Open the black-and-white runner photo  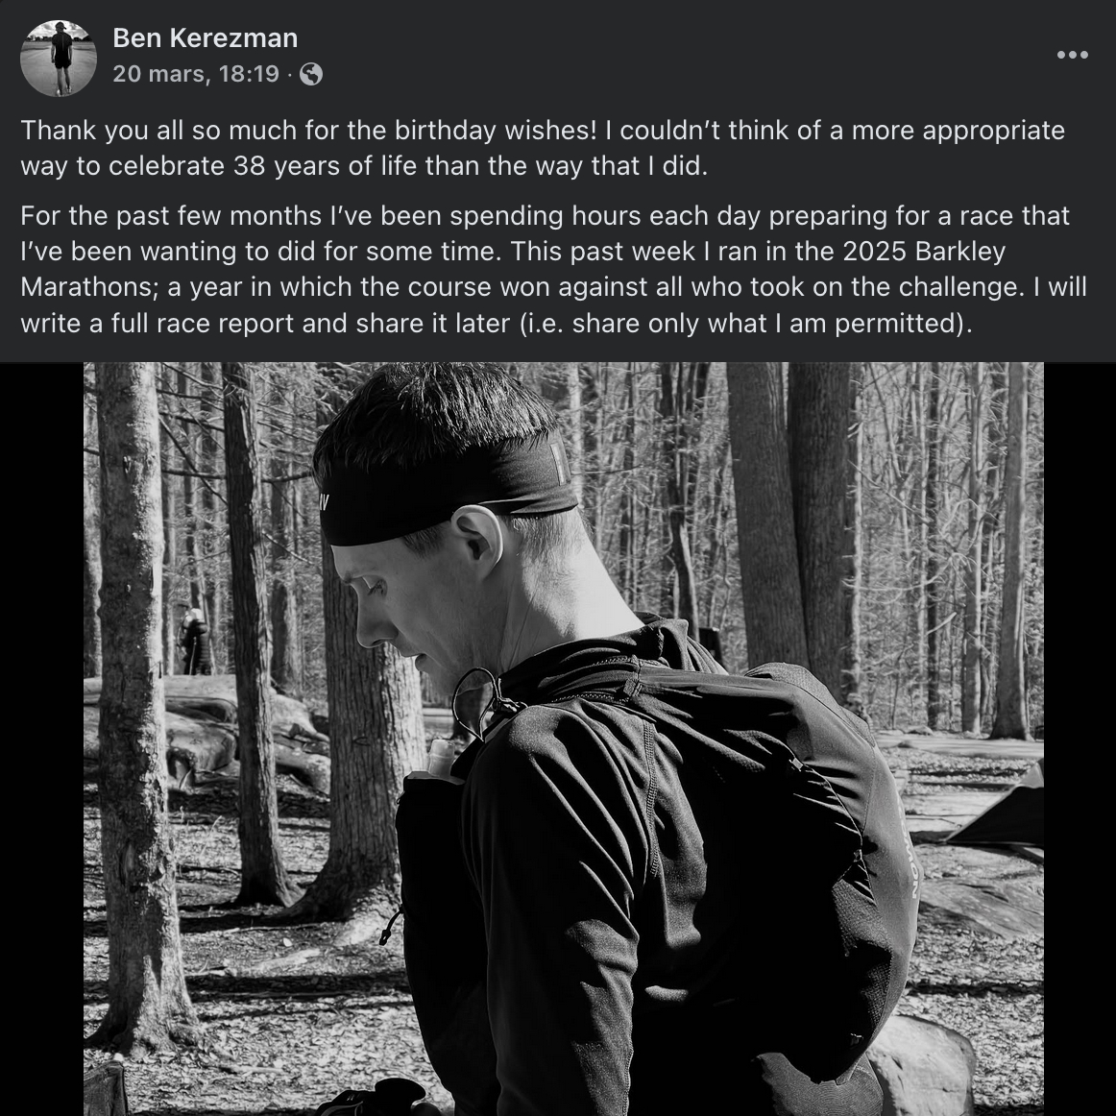coord(563,738)
